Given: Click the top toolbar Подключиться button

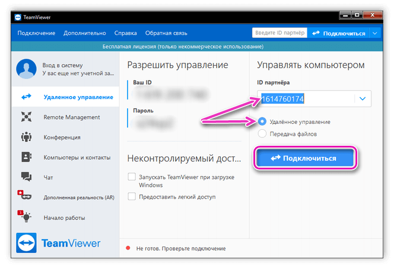Looking at the screenshot, I should coord(338,33).
